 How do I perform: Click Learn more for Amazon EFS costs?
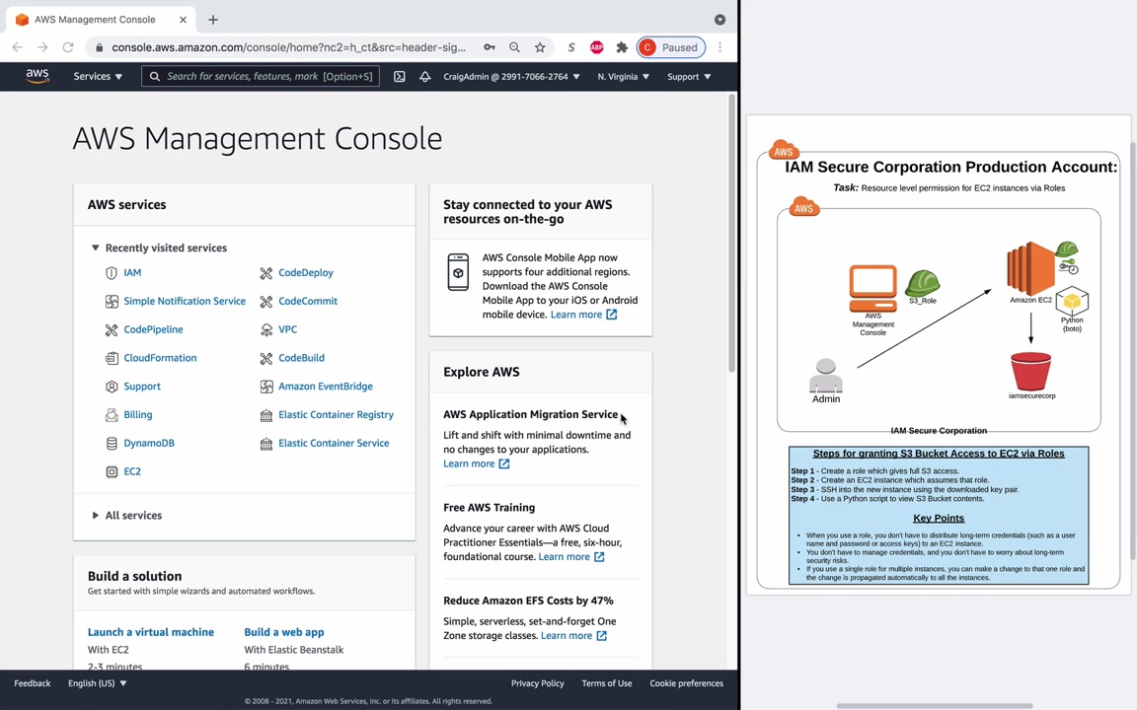[574, 635]
